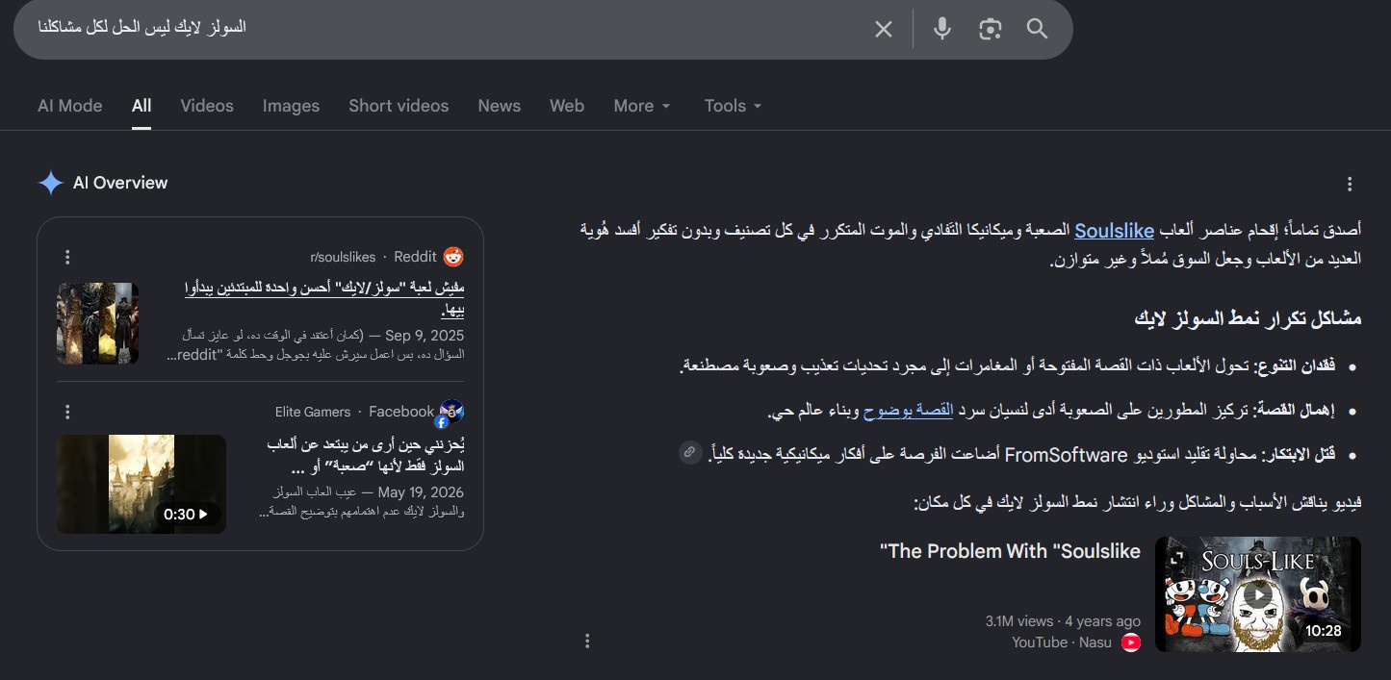The image size is (1391, 680).
Task: Click the expand icon on YouTube thumbnail
Action: tap(1177, 559)
